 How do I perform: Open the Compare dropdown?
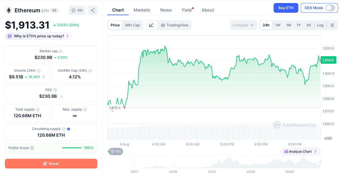pos(243,25)
